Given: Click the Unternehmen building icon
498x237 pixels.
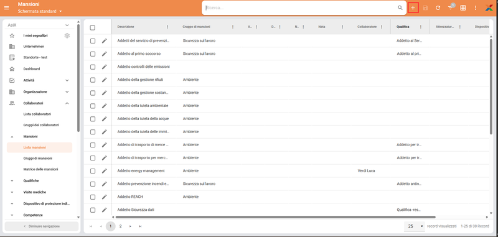Looking at the screenshot, I should click(12, 47).
